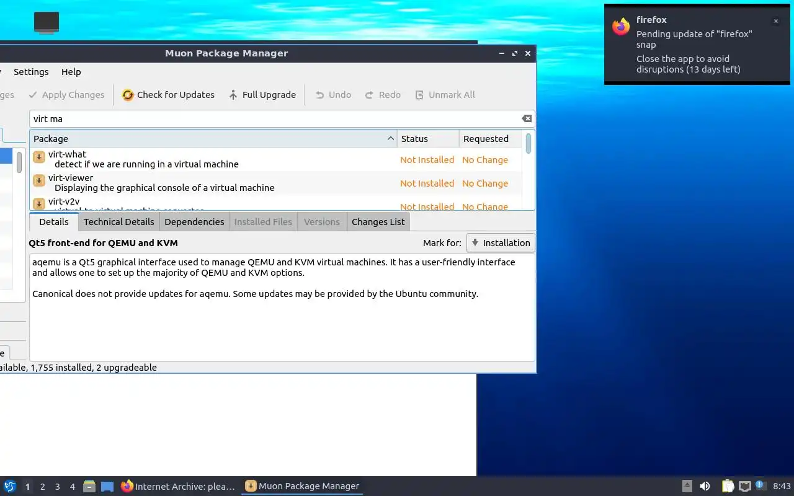
Task: Click the eject removable media tray icon
Action: click(687, 486)
